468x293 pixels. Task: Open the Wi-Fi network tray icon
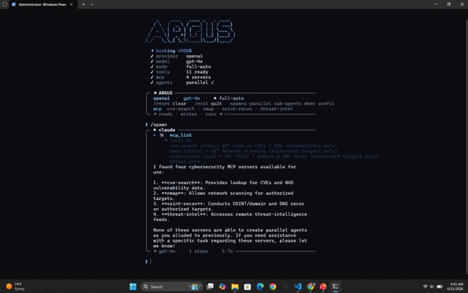coord(425,287)
